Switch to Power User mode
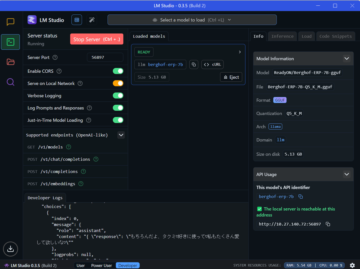This screenshot has width=360, height=269. (x=101, y=265)
